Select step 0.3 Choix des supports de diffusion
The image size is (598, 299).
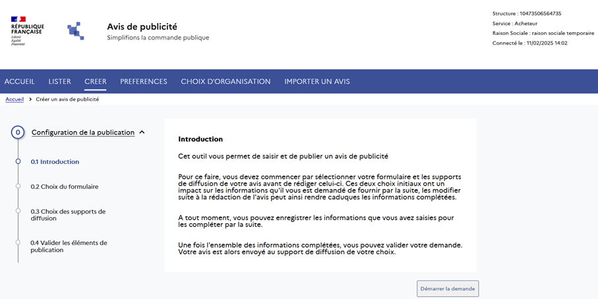[69, 215]
